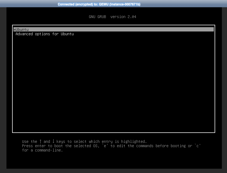Choose Advanced options for Ubuntu entry

(45, 34)
